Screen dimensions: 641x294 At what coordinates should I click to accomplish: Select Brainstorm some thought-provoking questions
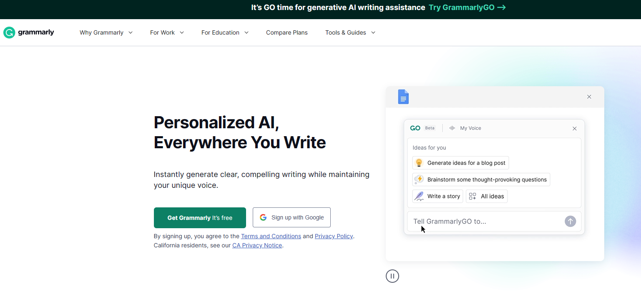(x=481, y=179)
